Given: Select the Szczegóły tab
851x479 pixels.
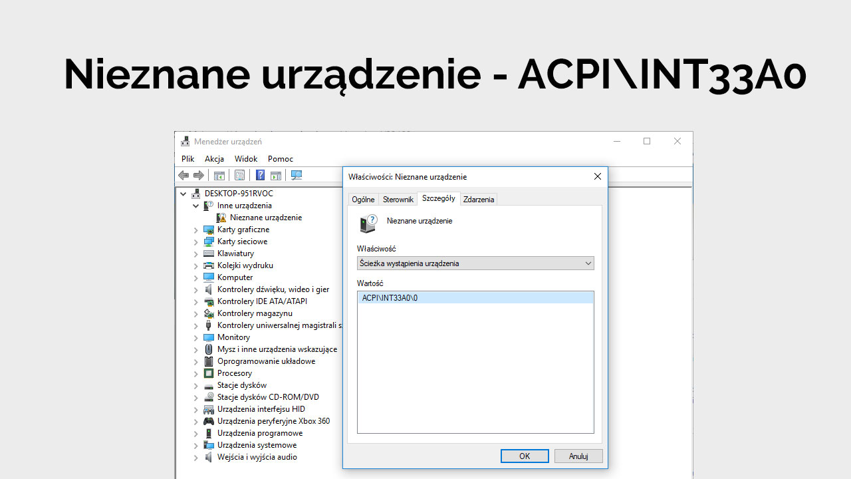Looking at the screenshot, I should [x=439, y=198].
